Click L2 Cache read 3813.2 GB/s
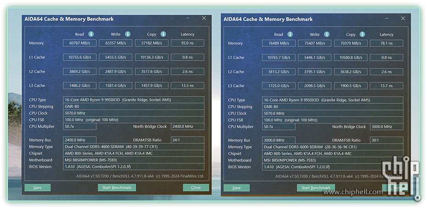The image size is (427, 208). tap(278, 72)
